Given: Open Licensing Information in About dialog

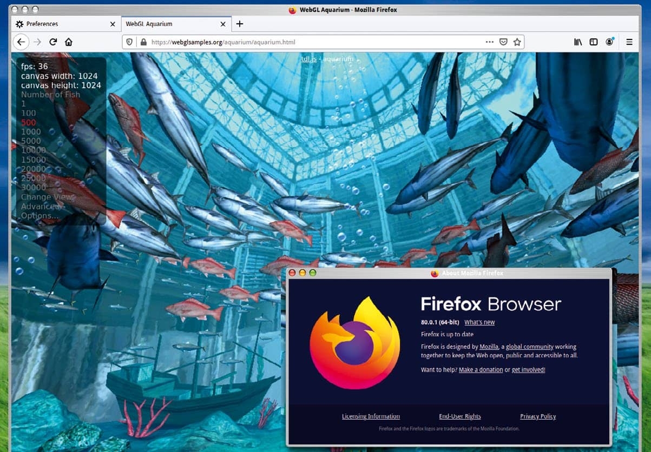Looking at the screenshot, I should 371,416.
